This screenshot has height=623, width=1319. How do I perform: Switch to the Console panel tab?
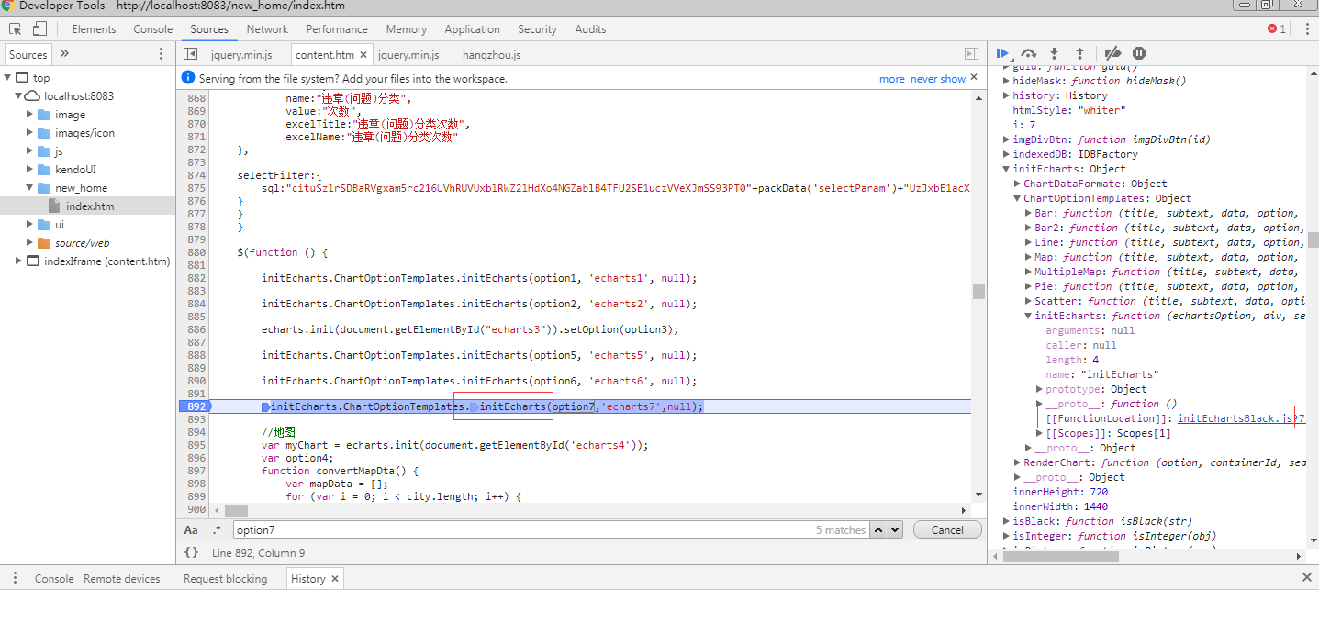click(x=153, y=29)
